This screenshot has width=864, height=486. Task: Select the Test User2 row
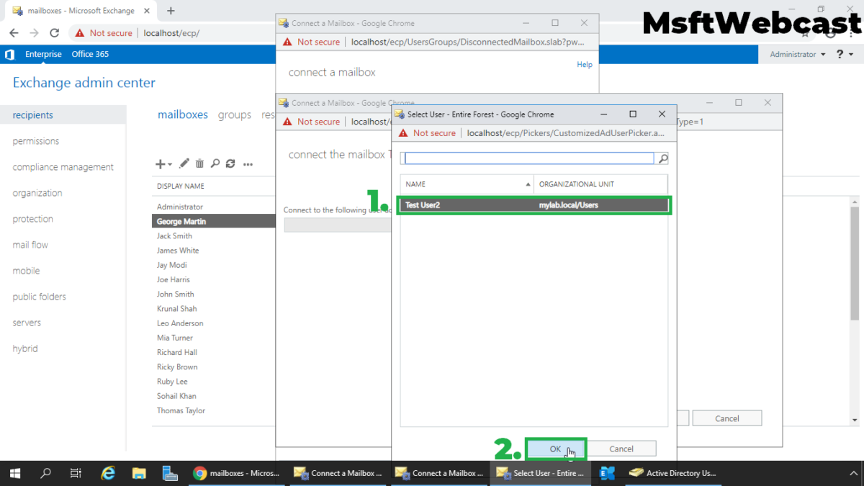click(534, 204)
